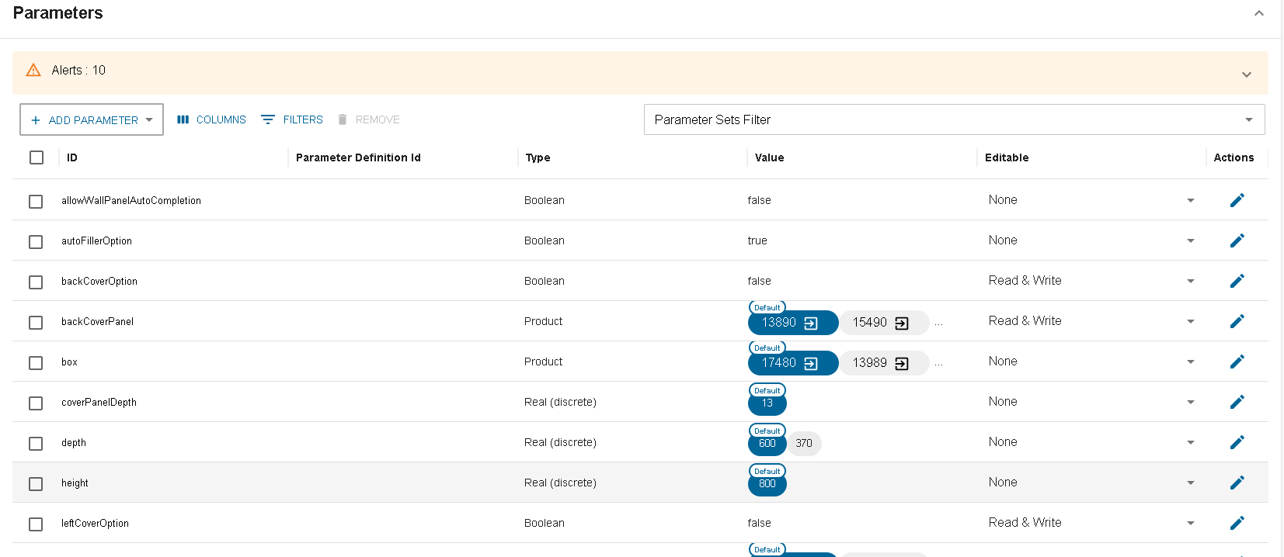Collapse the Parameters section

pyautogui.click(x=1258, y=13)
